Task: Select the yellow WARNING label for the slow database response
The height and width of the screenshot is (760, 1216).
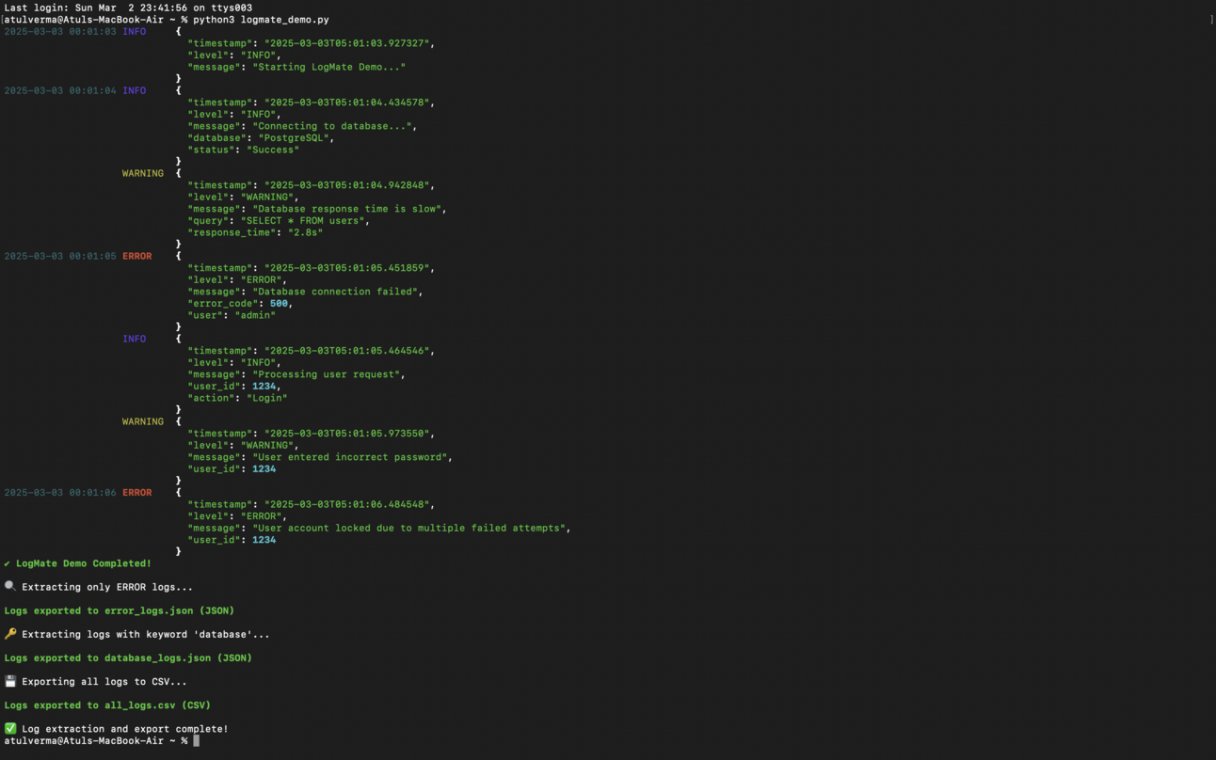Action: point(142,173)
